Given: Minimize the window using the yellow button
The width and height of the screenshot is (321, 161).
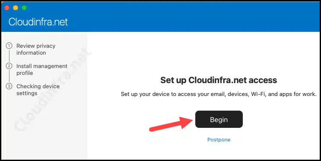Looking at the screenshot, I should (x=16, y=8).
